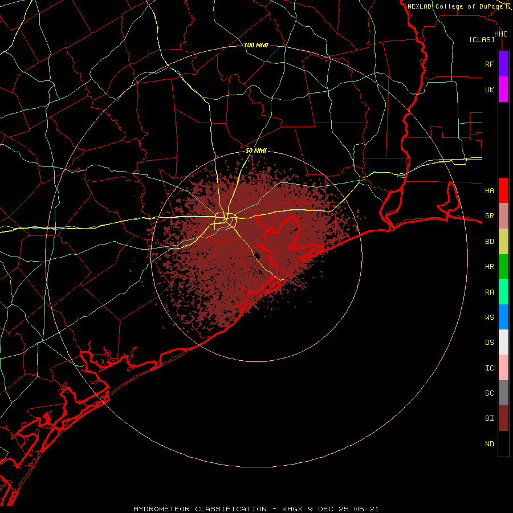This screenshot has width=513, height=513.
Task: Click the BD legend label
Action: (x=489, y=242)
